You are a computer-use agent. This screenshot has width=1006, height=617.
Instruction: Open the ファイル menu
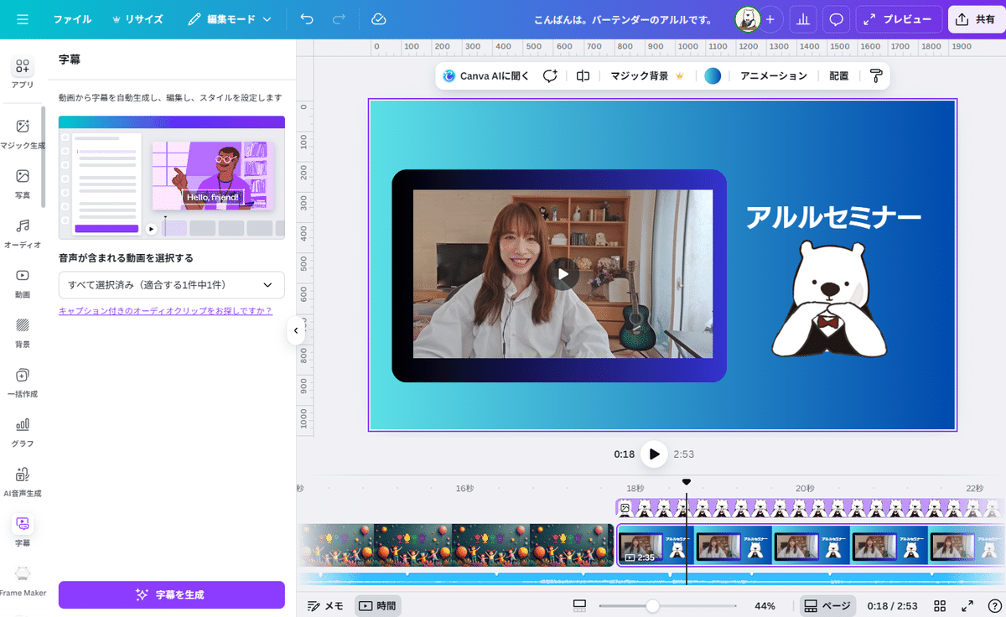[x=72, y=18]
